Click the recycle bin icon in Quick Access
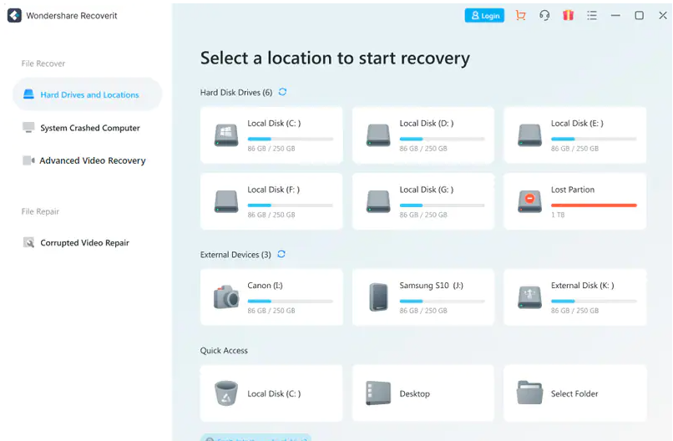 pos(226,393)
